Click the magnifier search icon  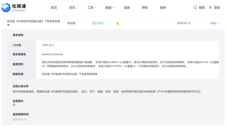(195, 7)
